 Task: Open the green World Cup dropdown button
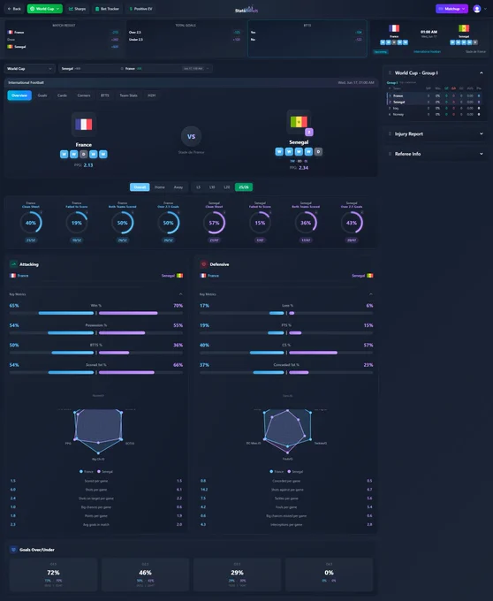(x=45, y=9)
